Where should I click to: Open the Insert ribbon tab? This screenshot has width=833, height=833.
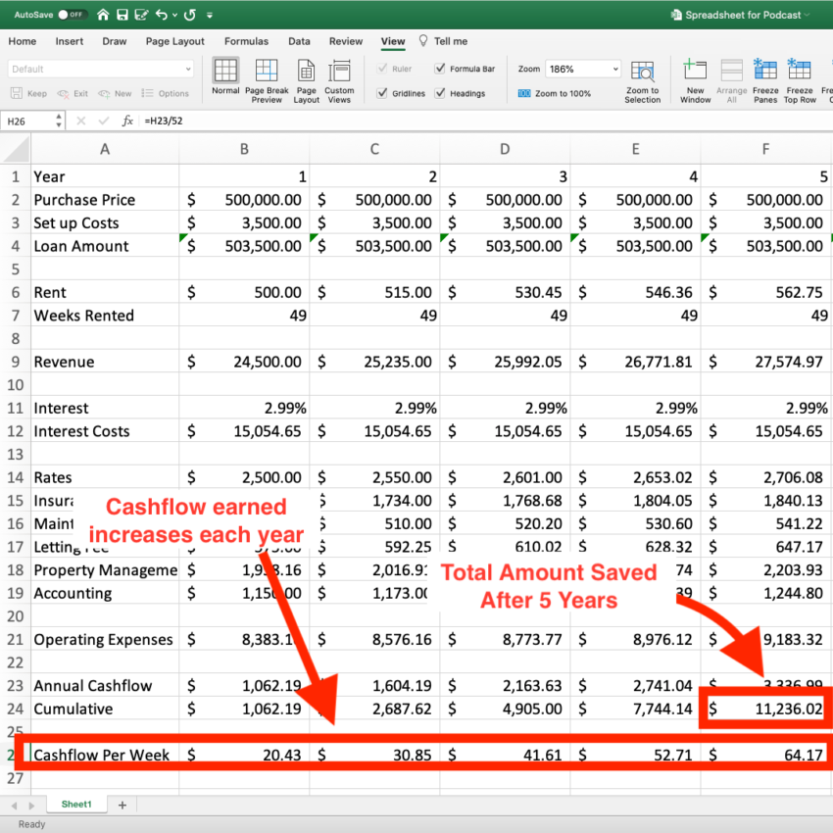coord(69,41)
